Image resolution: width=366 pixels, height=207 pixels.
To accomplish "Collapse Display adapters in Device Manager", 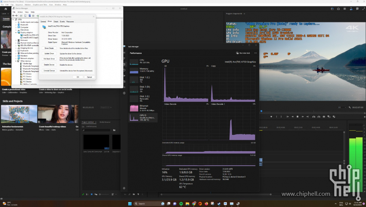I will [x=16, y=33].
